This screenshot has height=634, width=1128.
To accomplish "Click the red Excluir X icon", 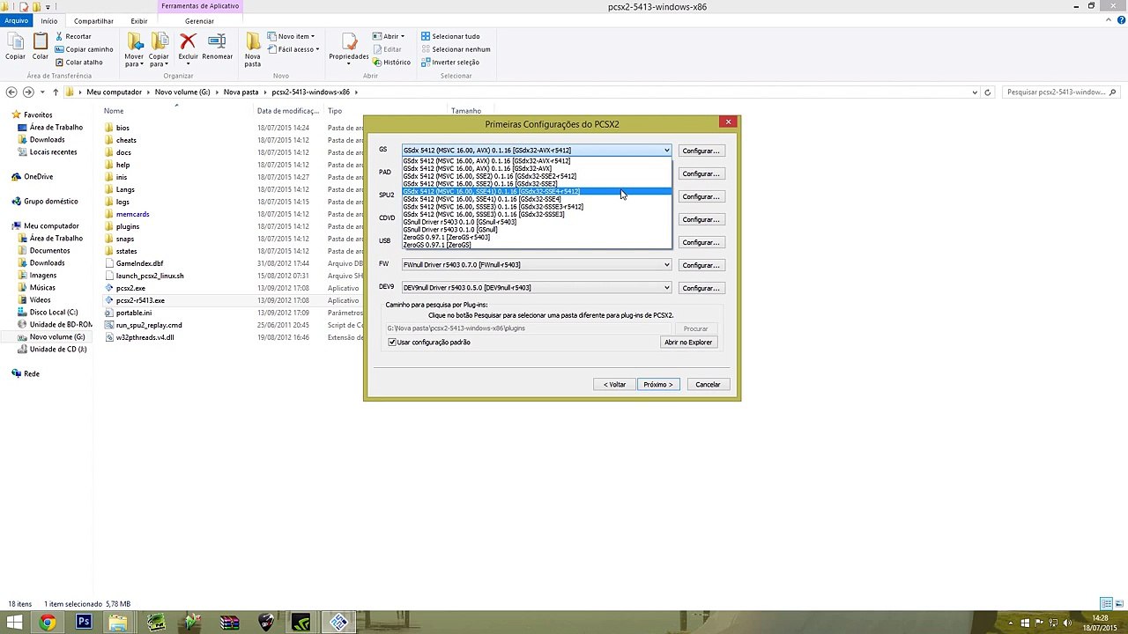I will (x=188, y=41).
